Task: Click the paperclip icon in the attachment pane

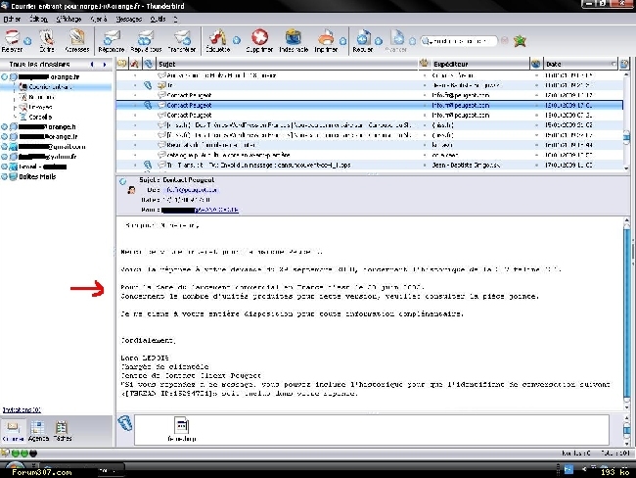Action: pyautogui.click(x=125, y=423)
